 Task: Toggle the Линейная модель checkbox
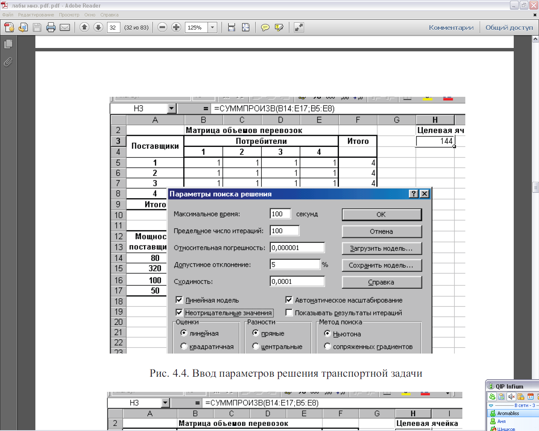(x=179, y=300)
